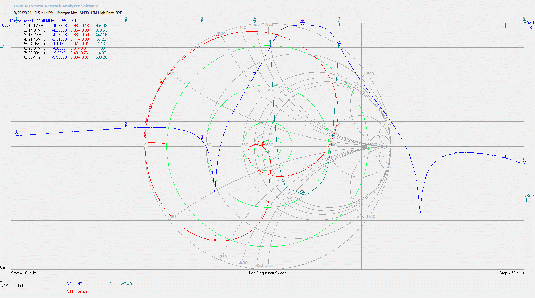
Task: Click the Cursor Trace1 11.48MHz readout
Action: click(43, 21)
